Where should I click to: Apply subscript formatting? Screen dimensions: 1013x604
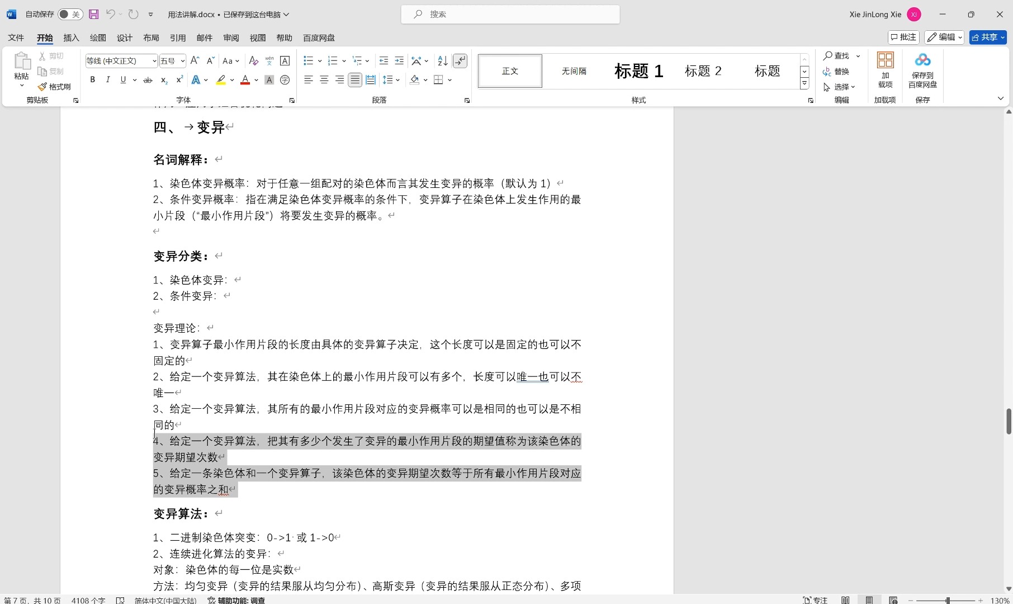pyautogui.click(x=164, y=80)
